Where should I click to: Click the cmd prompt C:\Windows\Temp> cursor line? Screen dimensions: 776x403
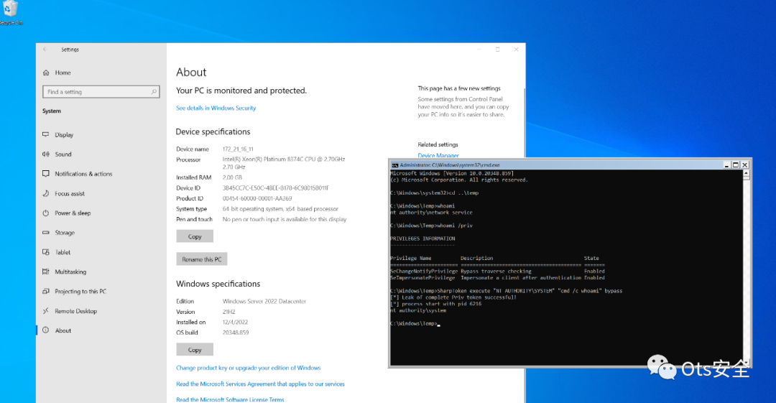(415, 323)
